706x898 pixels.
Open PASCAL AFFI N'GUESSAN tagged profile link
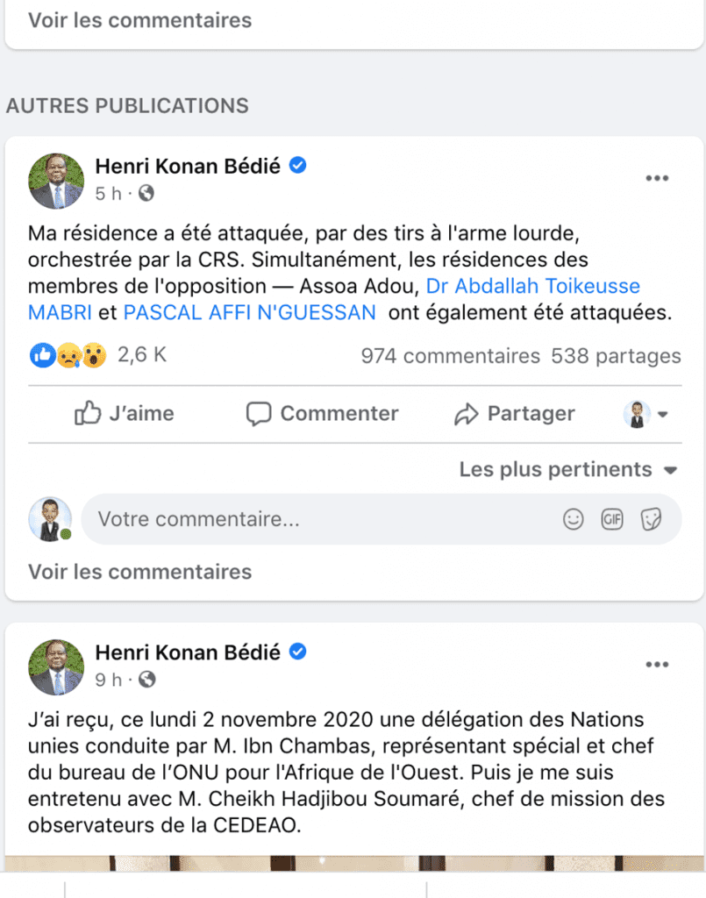pyautogui.click(x=250, y=312)
